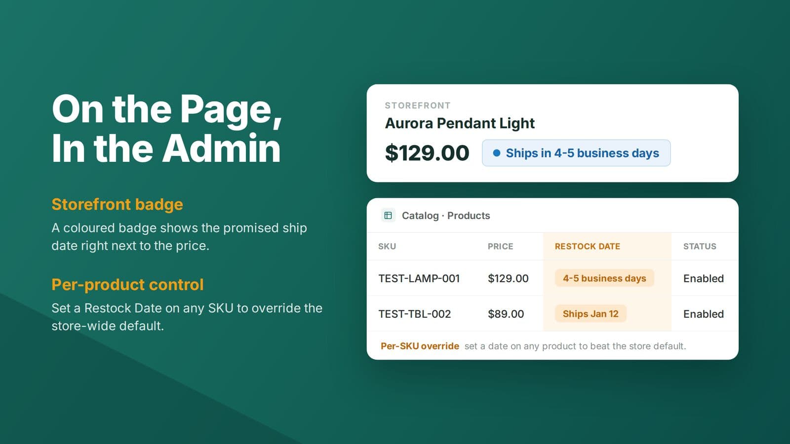Viewport: 790px width, 444px height.
Task: Select the Aurora Pendant Light title
Action: point(460,123)
